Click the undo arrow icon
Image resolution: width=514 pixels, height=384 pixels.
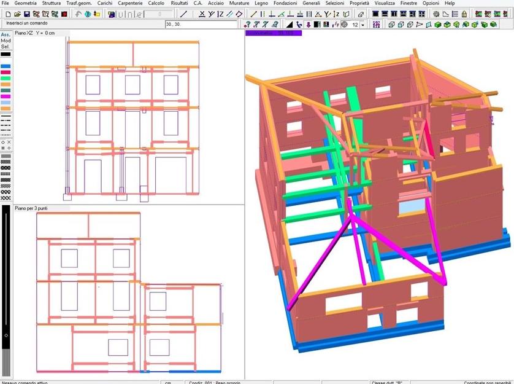coord(79,14)
